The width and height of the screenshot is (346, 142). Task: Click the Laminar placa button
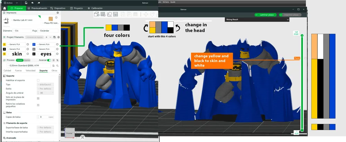[x=265, y=15]
